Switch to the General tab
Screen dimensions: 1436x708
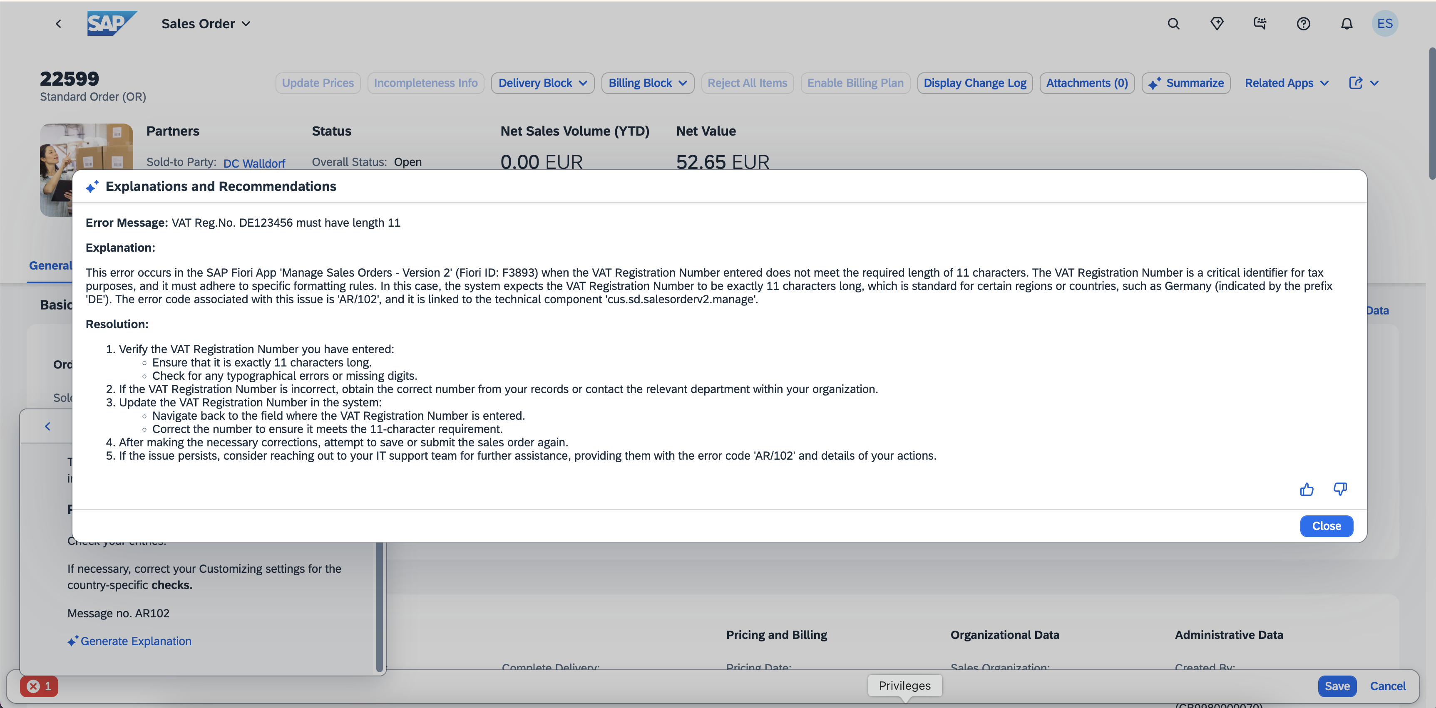pos(50,266)
